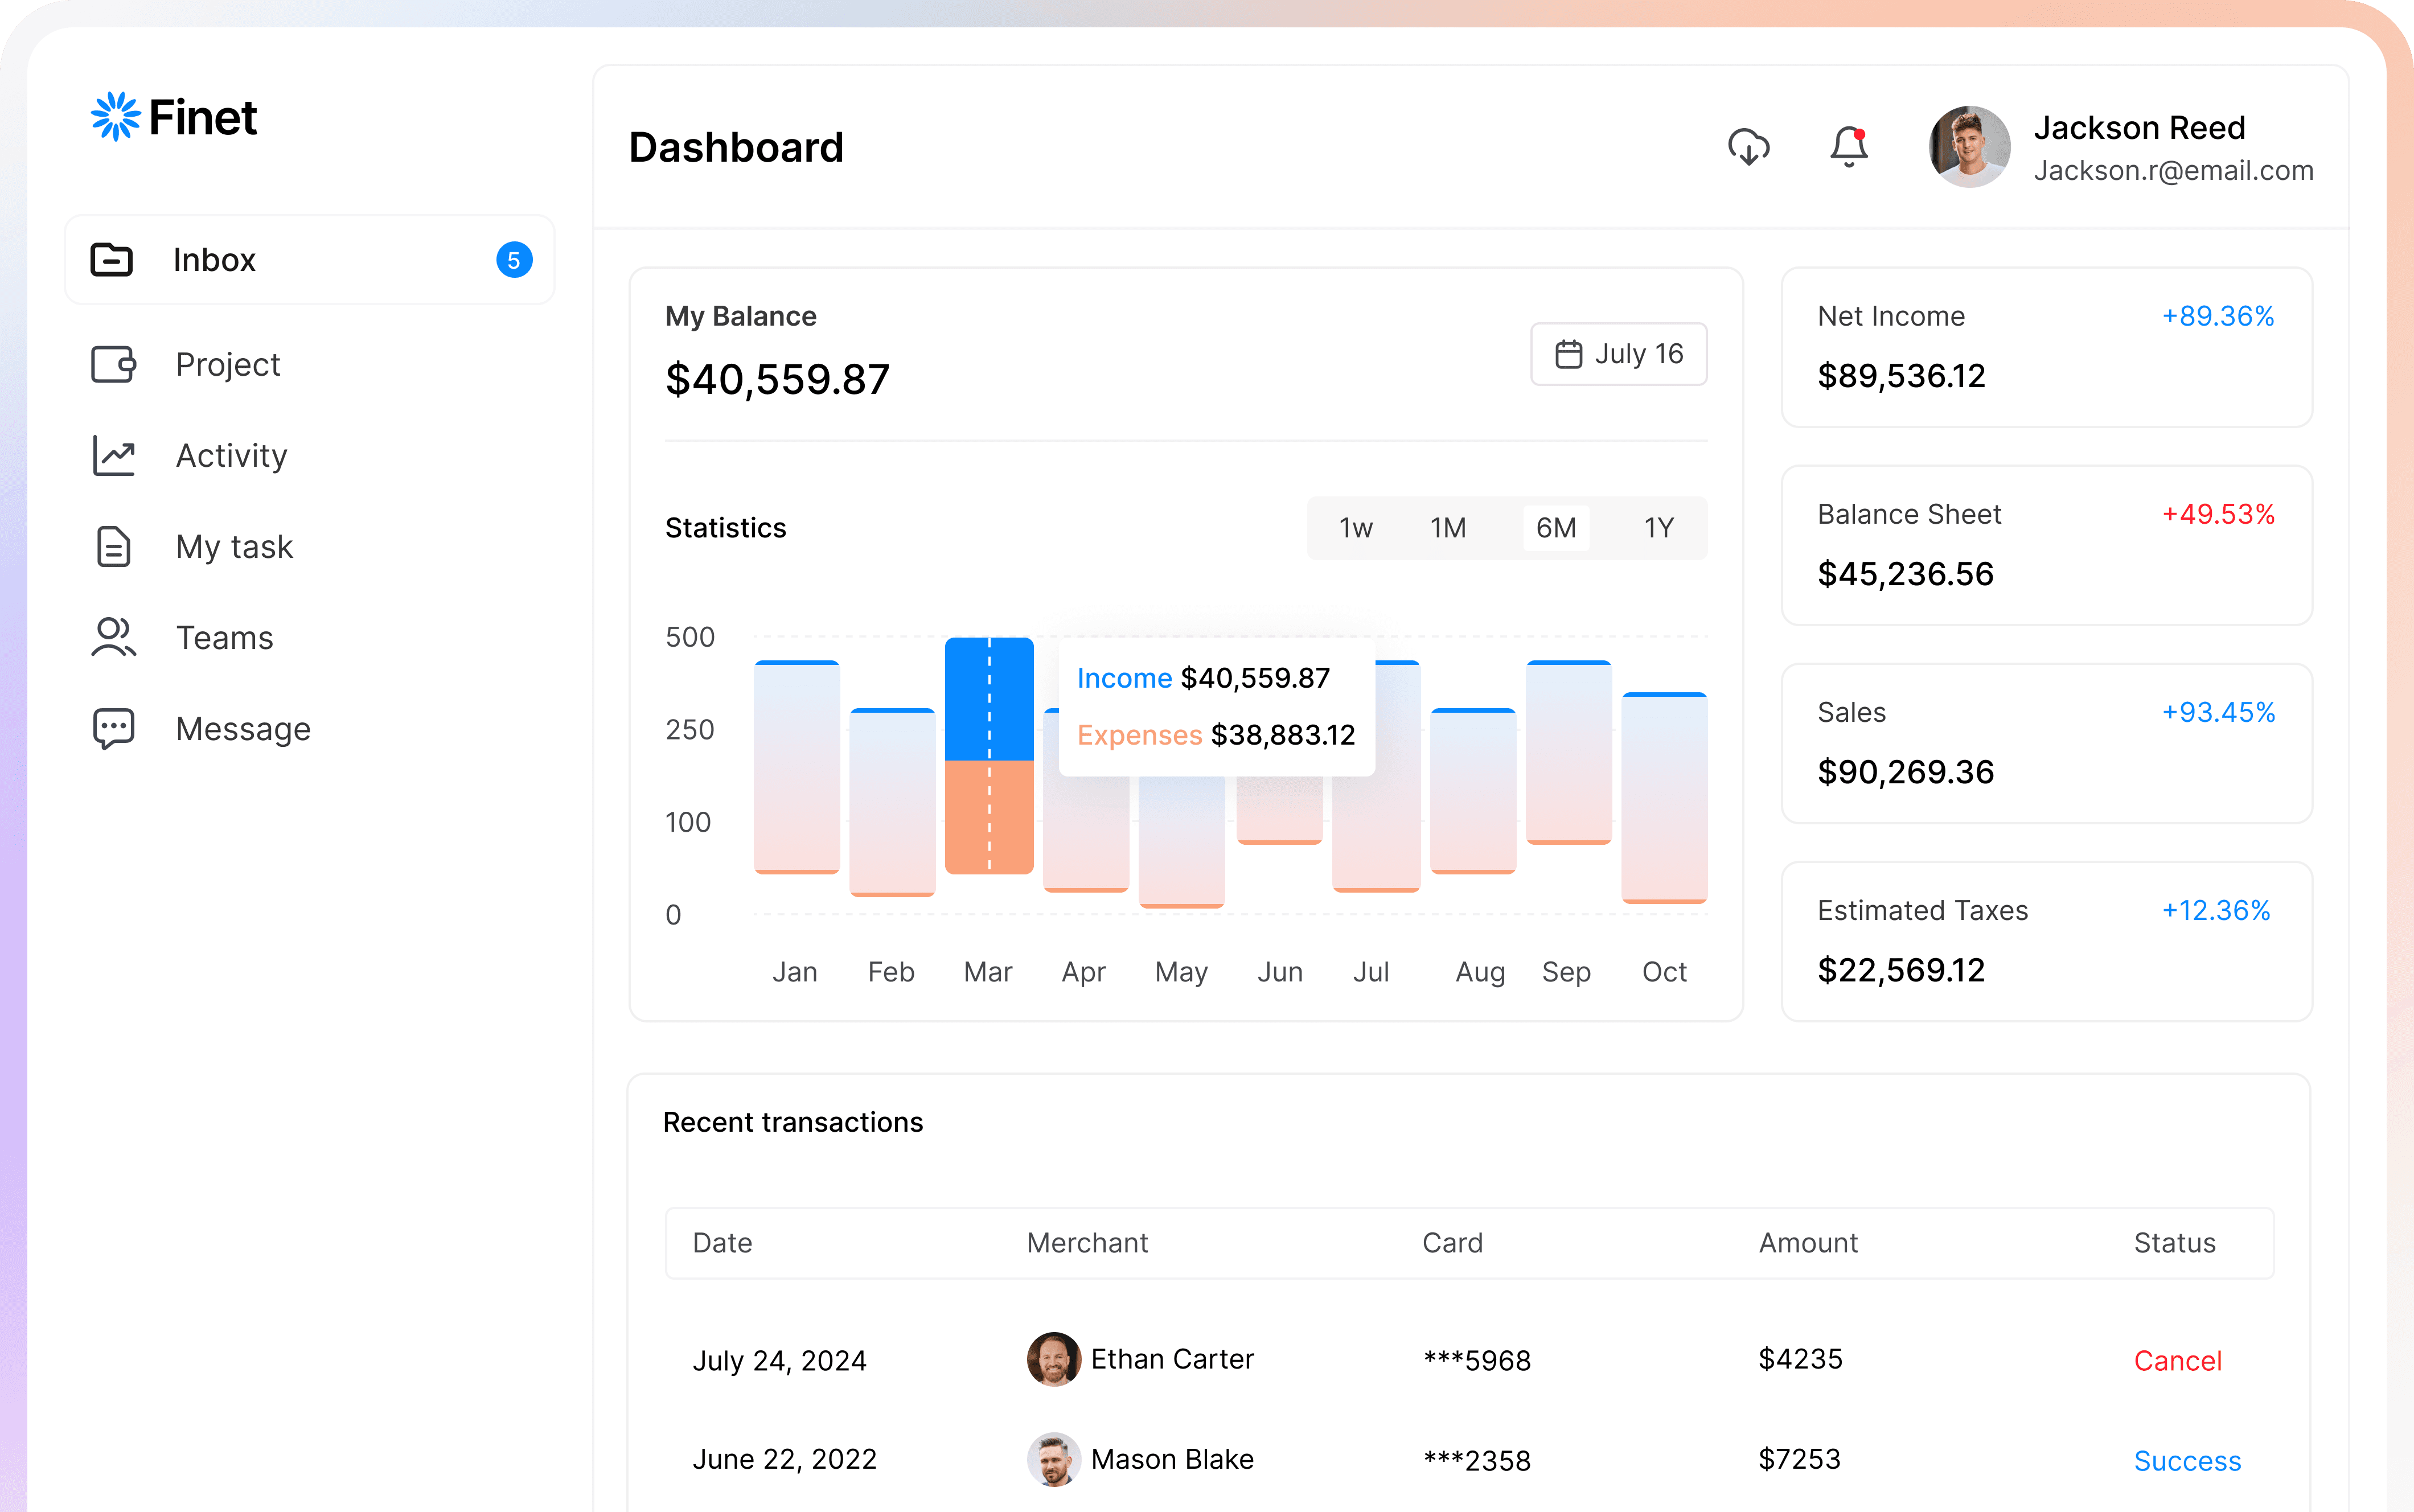The width and height of the screenshot is (2414, 1512).
Task: Click the Sep bar in the chart
Action: click(1569, 752)
